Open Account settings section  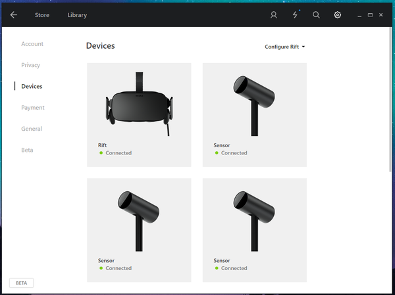[32, 44]
